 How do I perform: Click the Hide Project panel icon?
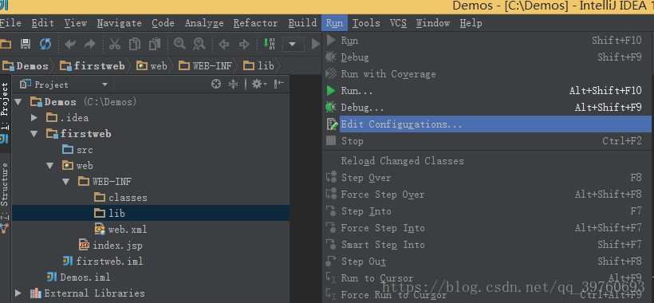coord(278,85)
